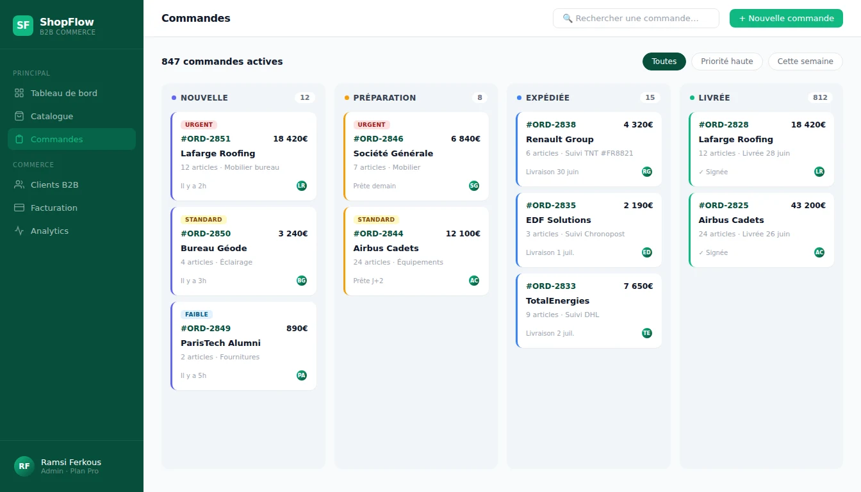The image size is (861, 492).
Task: Click the NOUVELLE count badge 12
Action: coord(305,98)
